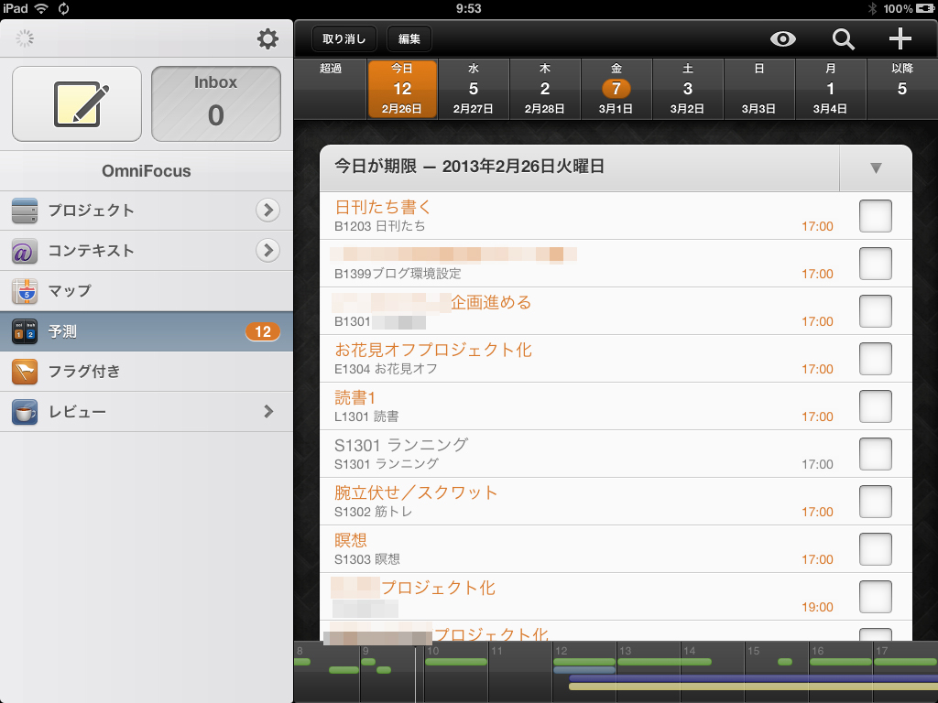Click the plus icon to add item
This screenshot has width=938, height=703.
(900, 38)
